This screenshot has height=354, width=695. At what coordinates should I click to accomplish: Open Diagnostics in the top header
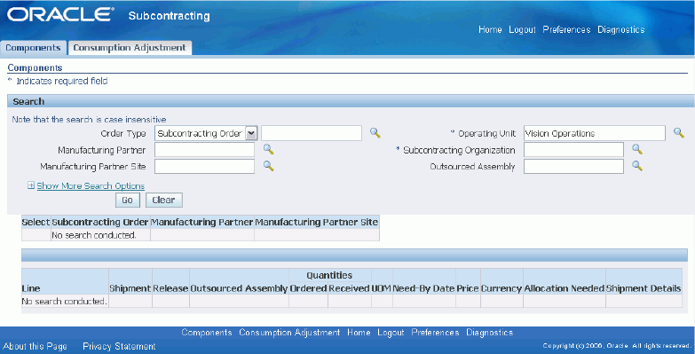(621, 29)
